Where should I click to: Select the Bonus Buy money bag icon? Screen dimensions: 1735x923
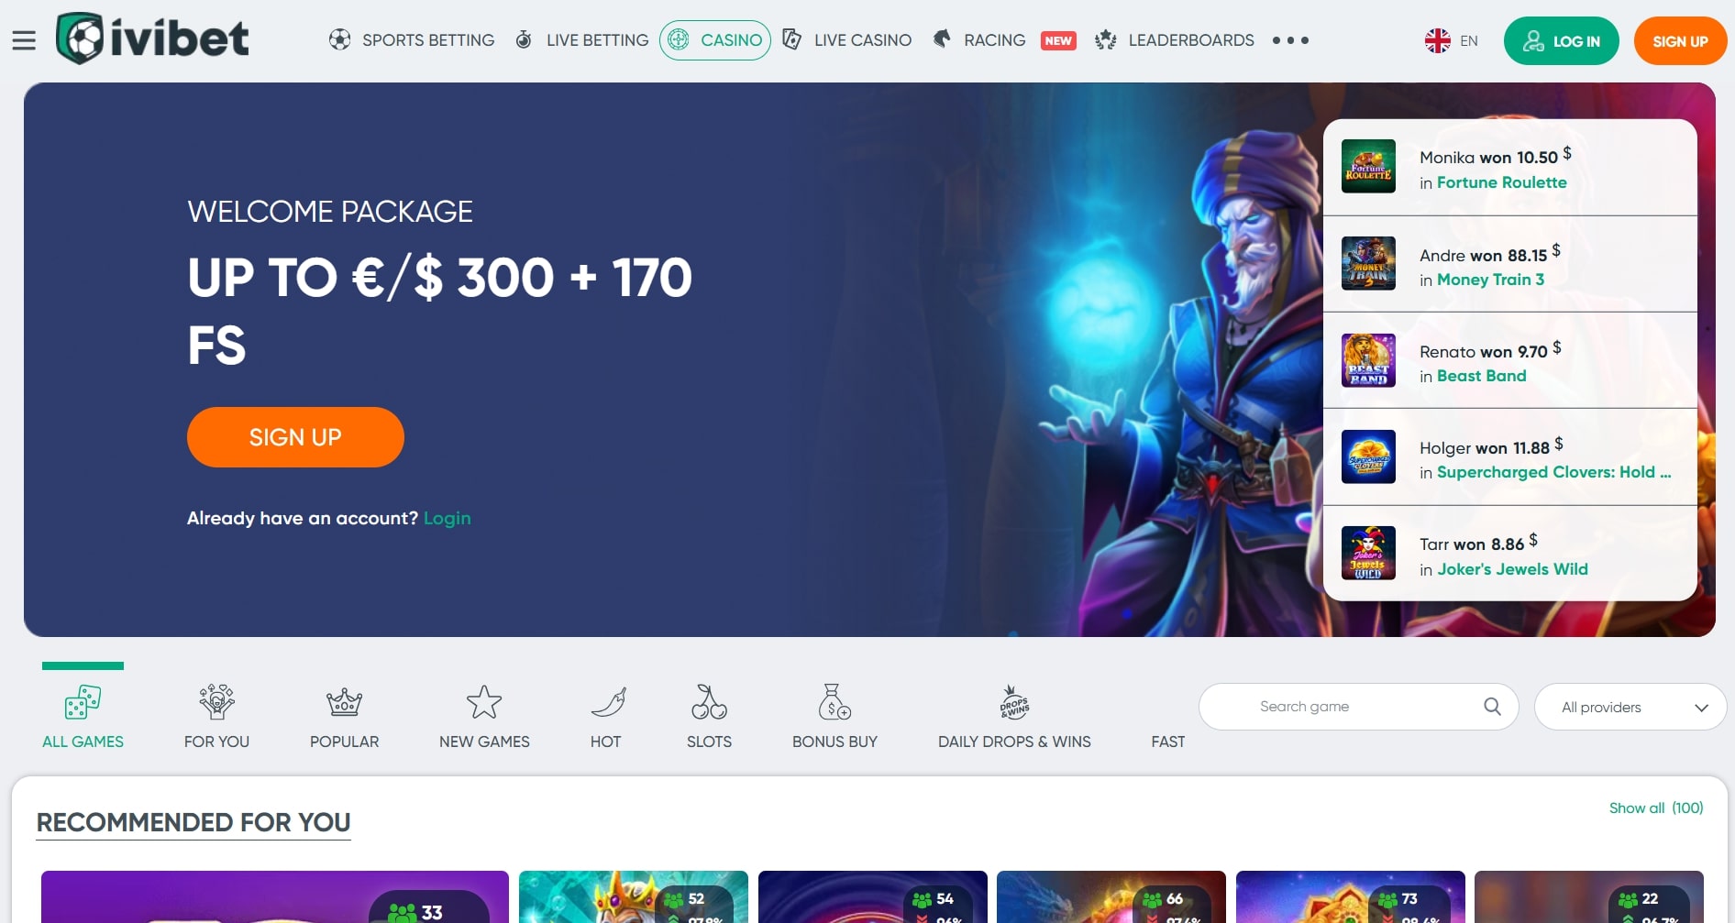pos(834,702)
